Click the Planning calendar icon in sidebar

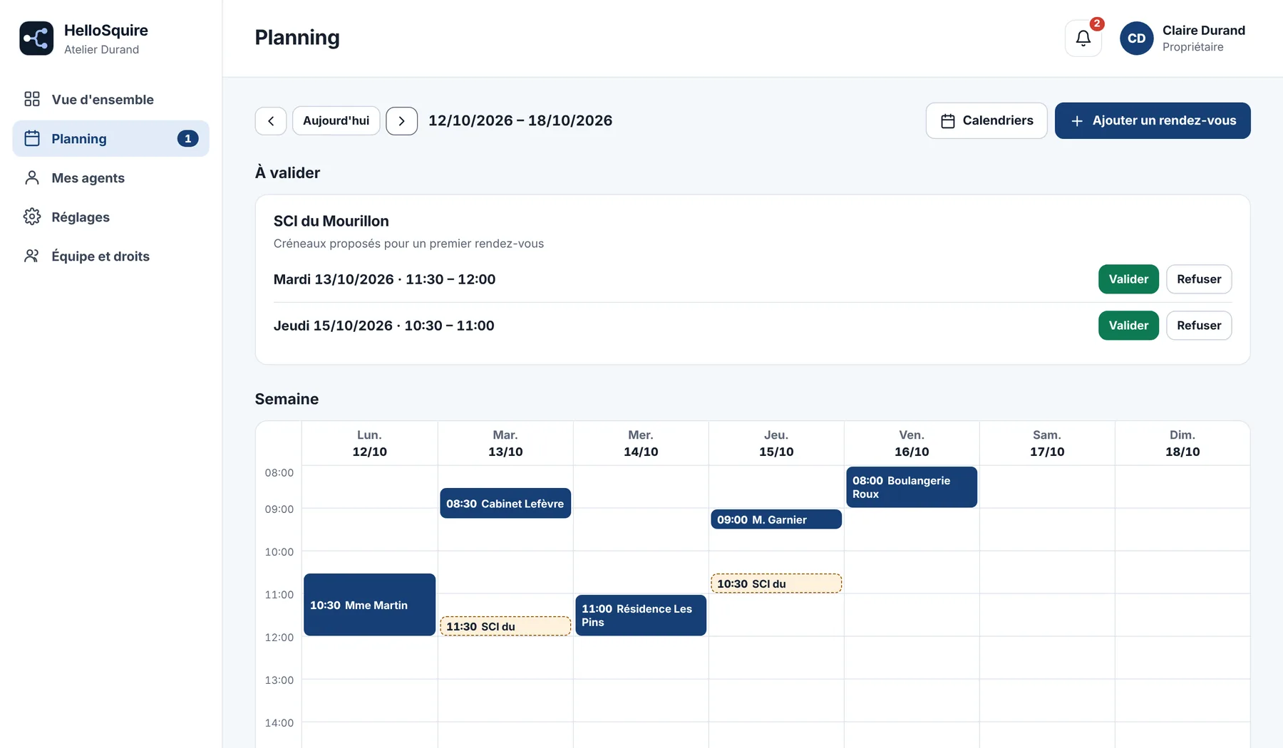click(32, 138)
